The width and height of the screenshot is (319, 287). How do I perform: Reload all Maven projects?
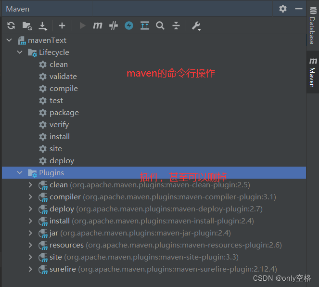click(11, 26)
